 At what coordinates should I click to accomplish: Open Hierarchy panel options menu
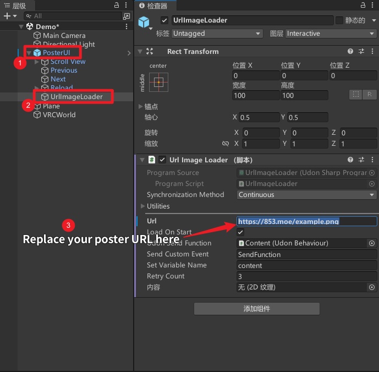(126, 5)
